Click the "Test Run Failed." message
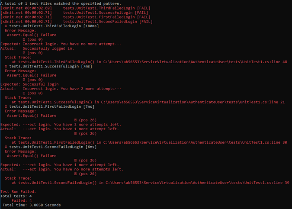This screenshot has height=209, width=292. [x=18, y=191]
